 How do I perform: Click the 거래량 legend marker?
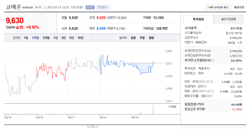pos(169,107)
